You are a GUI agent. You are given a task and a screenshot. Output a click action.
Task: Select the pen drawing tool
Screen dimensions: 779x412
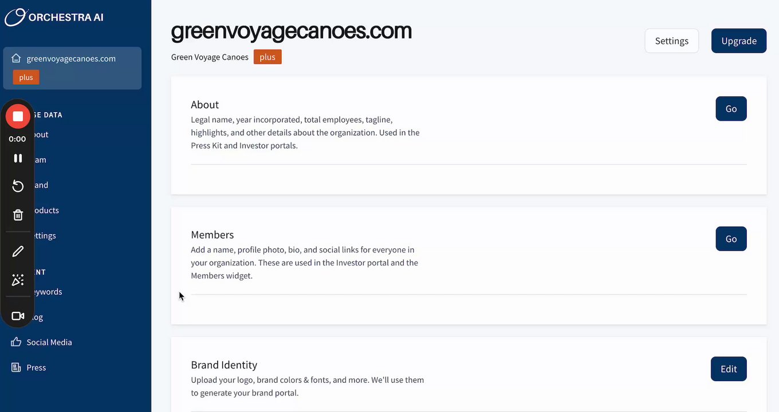click(18, 251)
